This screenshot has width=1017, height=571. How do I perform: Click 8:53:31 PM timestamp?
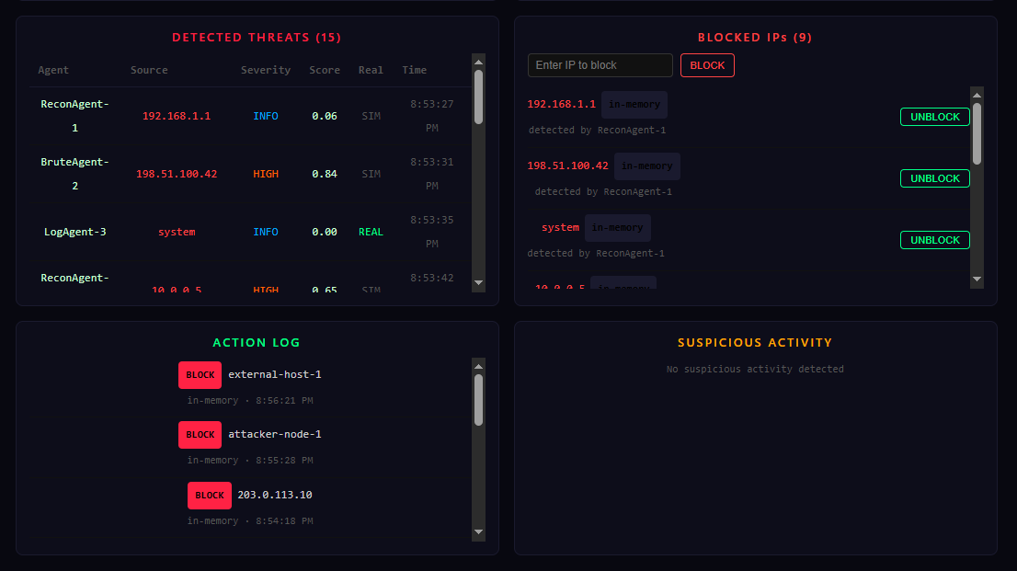point(432,174)
